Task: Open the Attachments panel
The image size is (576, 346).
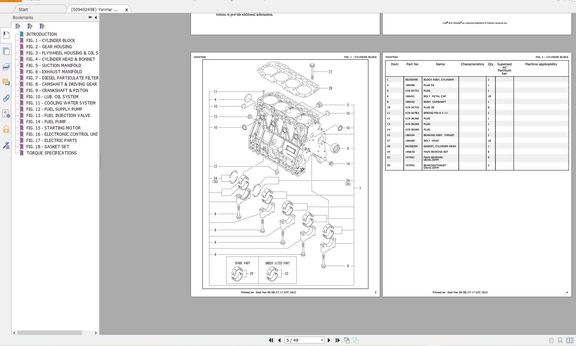Action: coord(6,98)
